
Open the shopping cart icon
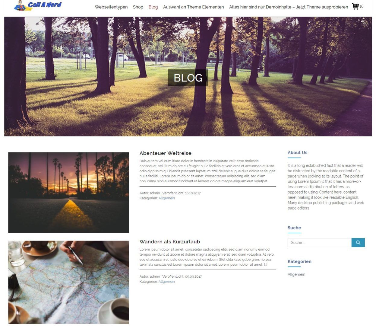click(x=355, y=6)
